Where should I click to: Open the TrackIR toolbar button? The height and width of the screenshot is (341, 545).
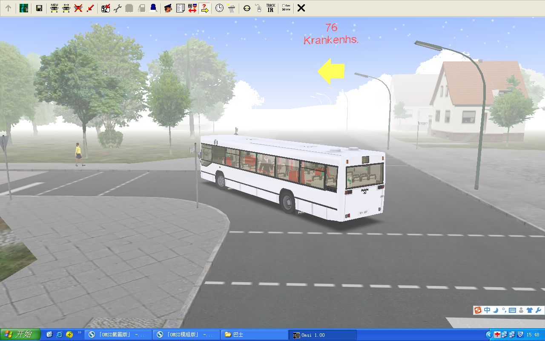pos(270,8)
